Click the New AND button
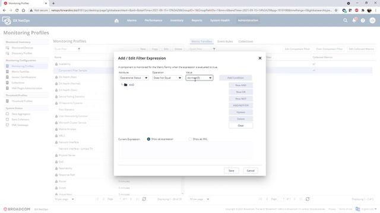380x213 pixels. click(240, 85)
